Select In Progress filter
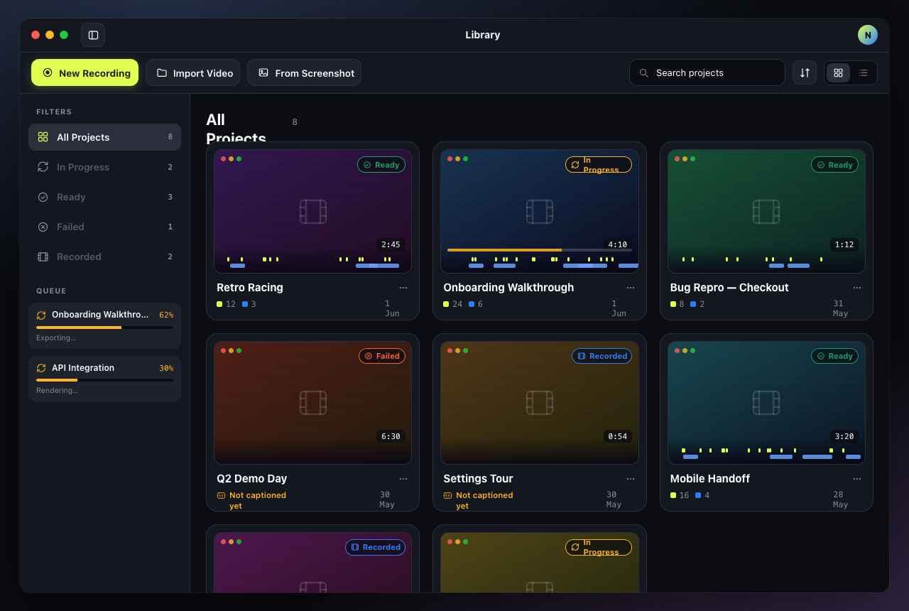 (x=104, y=167)
